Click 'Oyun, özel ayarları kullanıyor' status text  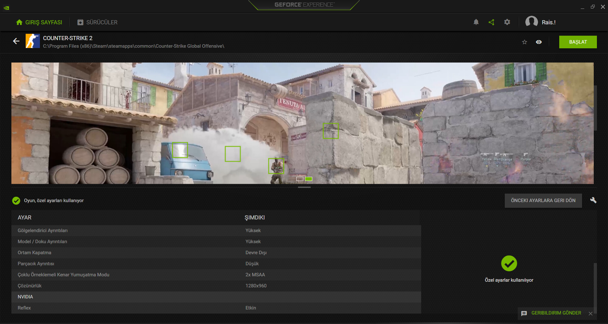[54, 201]
